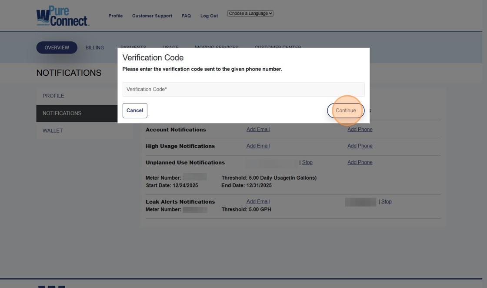Screen dimensions: 487x288
Task: Log Out of PureConnect
Action: [x=209, y=16]
